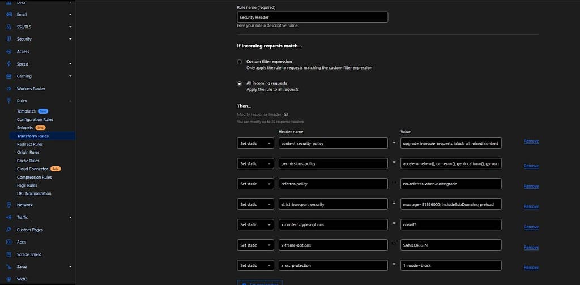Expand the Traffic section arrow
The image size is (580, 285).
(70, 217)
